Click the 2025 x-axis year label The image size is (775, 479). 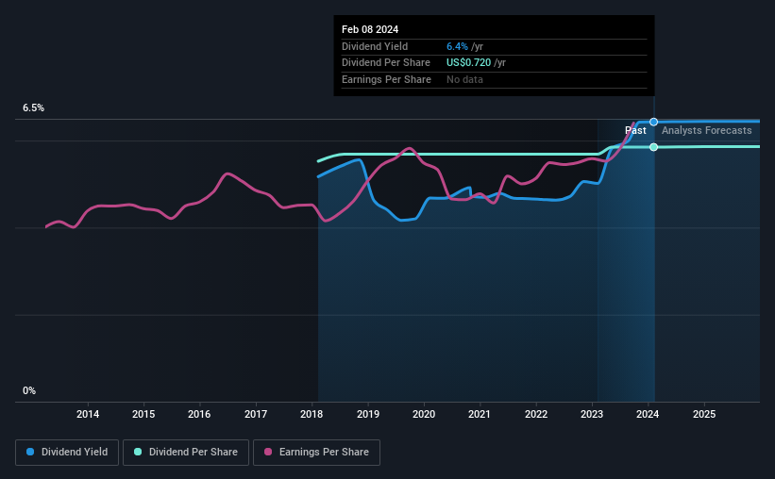[x=704, y=414]
